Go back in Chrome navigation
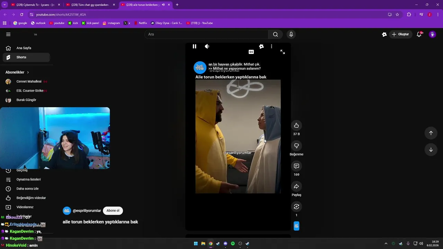 tap(5, 15)
